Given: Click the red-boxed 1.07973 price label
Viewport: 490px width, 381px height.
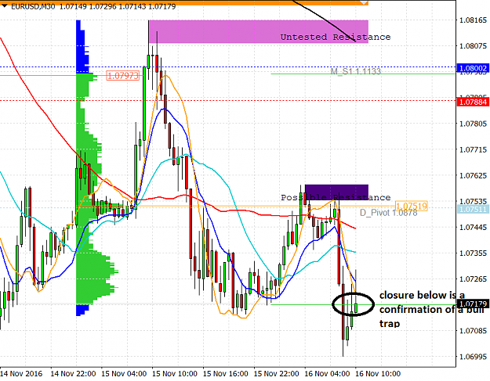Looking at the screenshot, I should click(122, 75).
